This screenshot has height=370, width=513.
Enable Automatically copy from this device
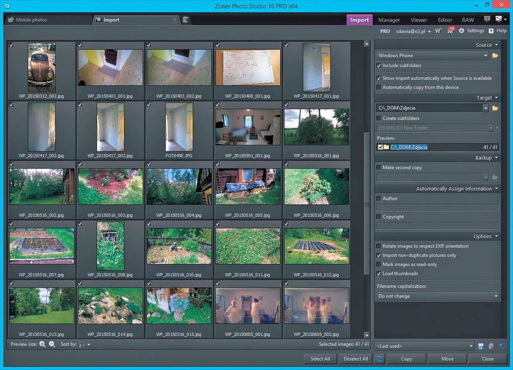(379, 87)
